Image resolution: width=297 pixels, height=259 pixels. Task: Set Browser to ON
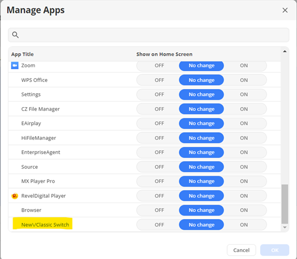click(244, 210)
